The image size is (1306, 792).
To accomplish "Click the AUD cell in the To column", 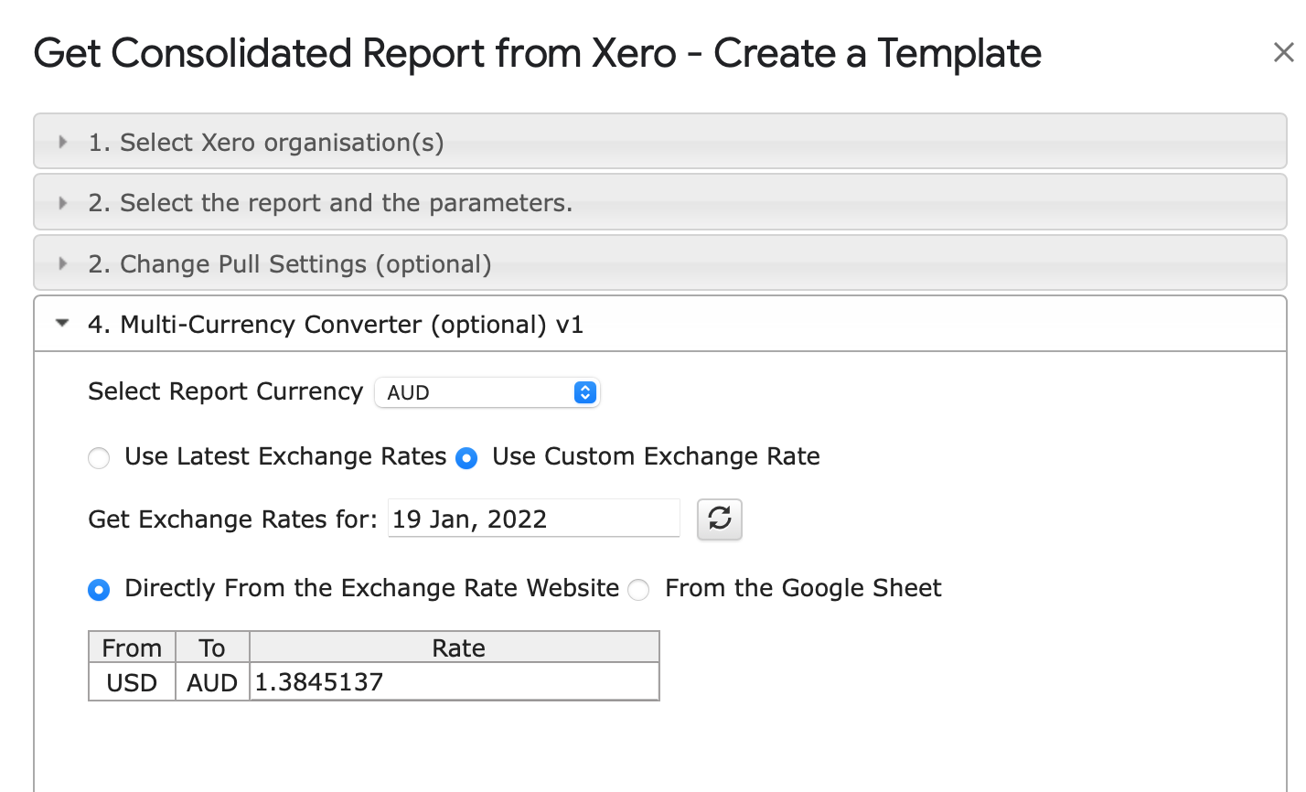I will pyautogui.click(x=212, y=683).
